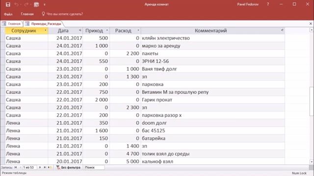
Task: Click the cell 'кляйн электричество'
Action: click(213, 38)
